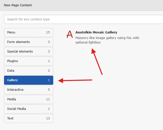Click the red Anatolkin "A" gallery icon
The image size is (163, 130).
[x=69, y=34]
